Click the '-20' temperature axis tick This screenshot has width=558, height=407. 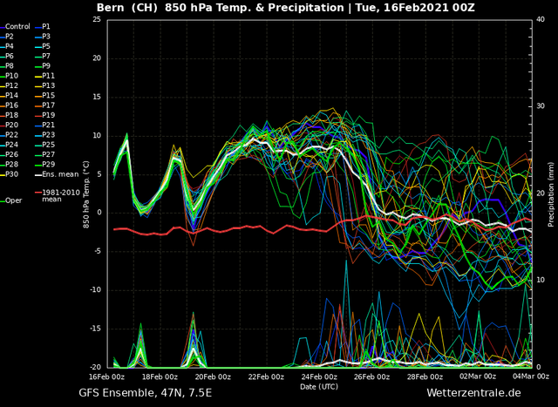pyautogui.click(x=96, y=367)
